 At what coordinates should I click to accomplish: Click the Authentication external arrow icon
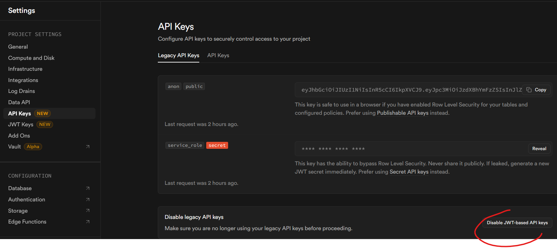click(88, 199)
